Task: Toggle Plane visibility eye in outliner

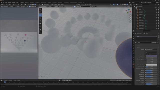Action: tap(157, 17)
